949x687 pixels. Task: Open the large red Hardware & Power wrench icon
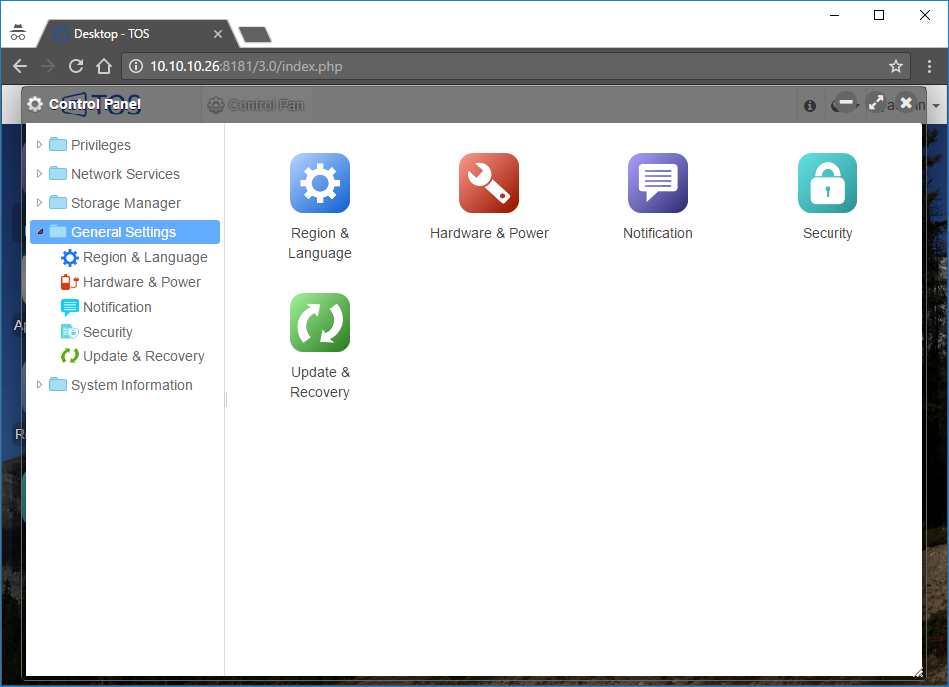(489, 183)
